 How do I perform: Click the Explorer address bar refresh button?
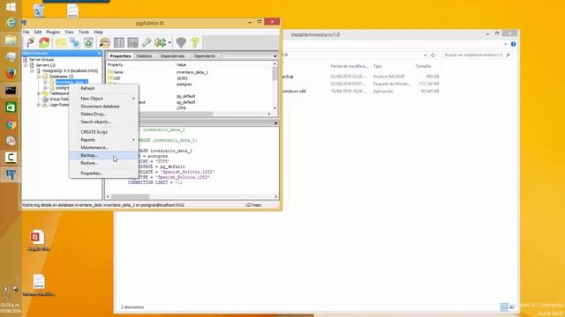coord(433,55)
